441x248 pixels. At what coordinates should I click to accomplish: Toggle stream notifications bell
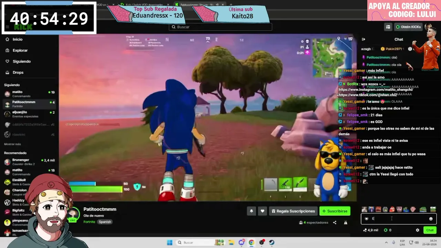tap(252, 211)
